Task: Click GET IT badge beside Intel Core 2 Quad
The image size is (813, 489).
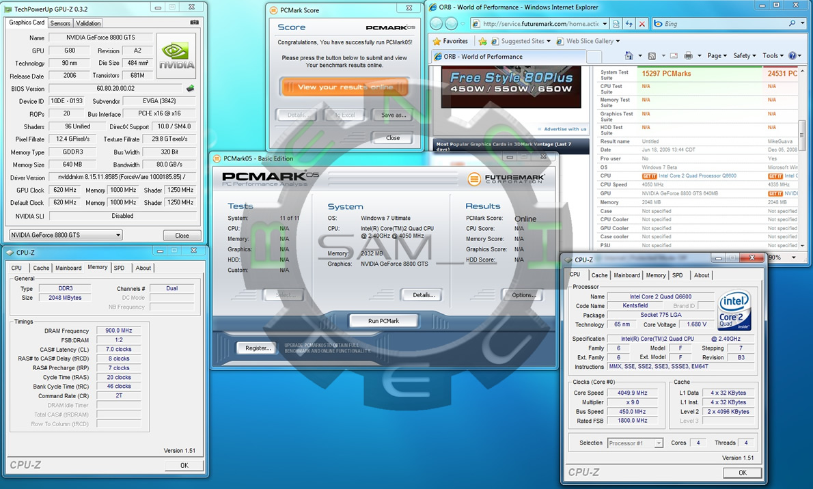Action: (649, 176)
